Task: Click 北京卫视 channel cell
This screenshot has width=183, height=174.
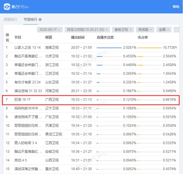Action: [52, 56]
